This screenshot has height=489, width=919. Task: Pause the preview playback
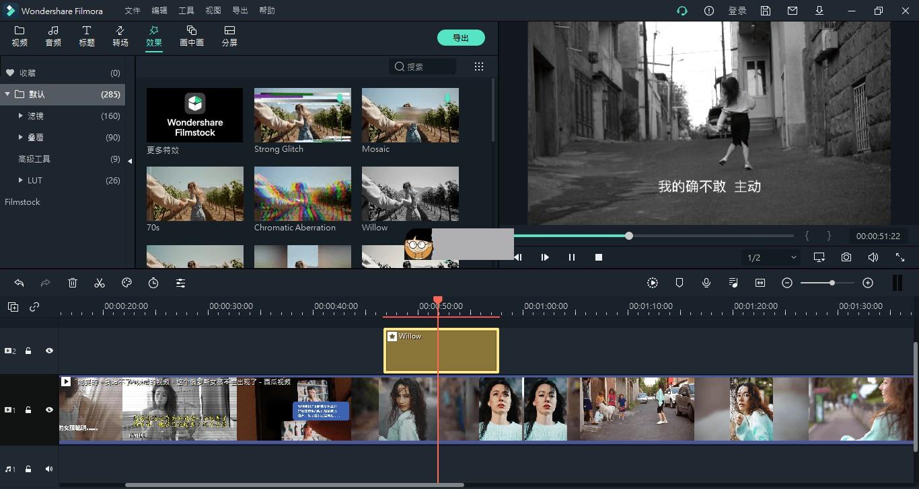pyautogui.click(x=572, y=257)
